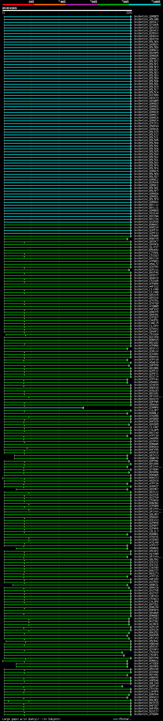This screenshot has height=721, width=163.
Task: Select the UniRef100_C5XWI6 label
Action: tap(146, 500)
